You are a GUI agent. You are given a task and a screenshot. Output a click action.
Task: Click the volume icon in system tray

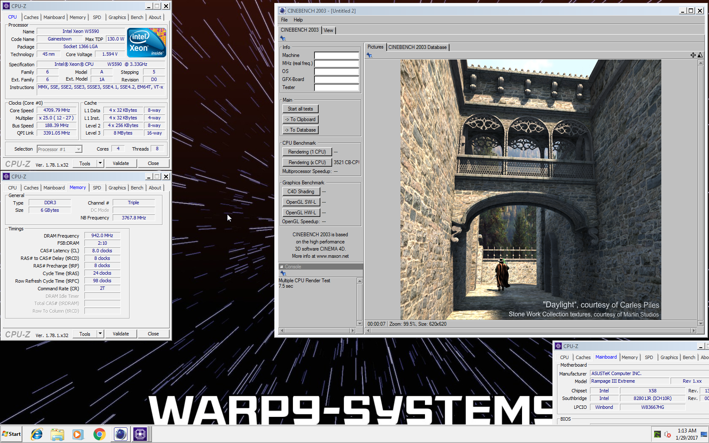(x=668, y=434)
